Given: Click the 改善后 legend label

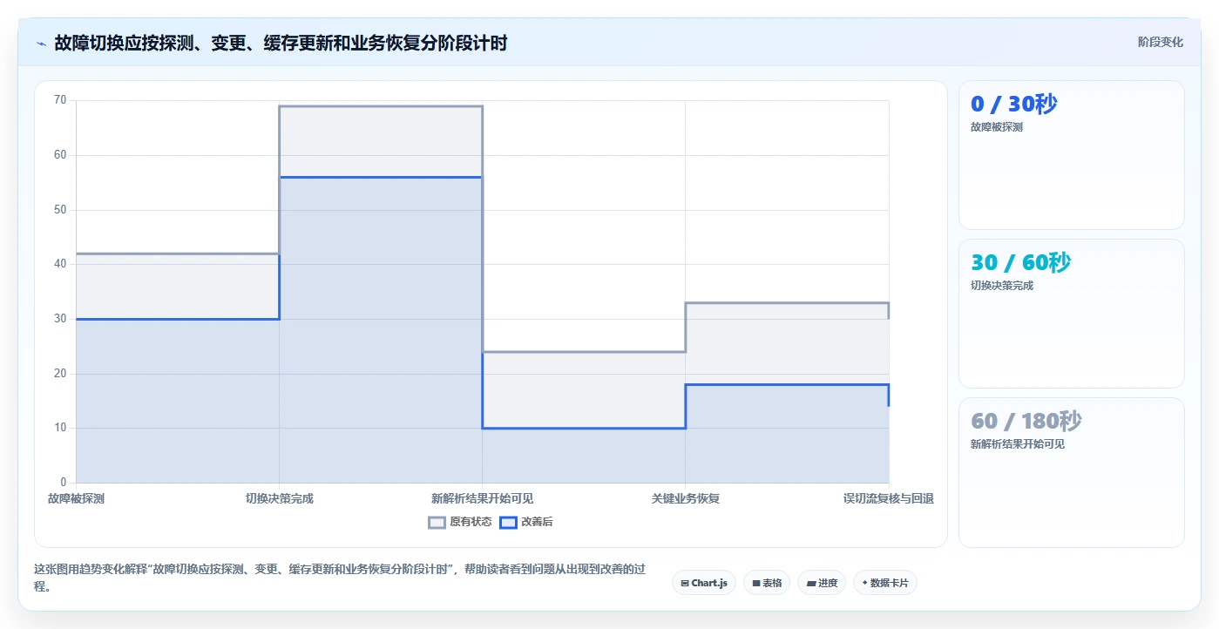Looking at the screenshot, I should click(537, 523).
